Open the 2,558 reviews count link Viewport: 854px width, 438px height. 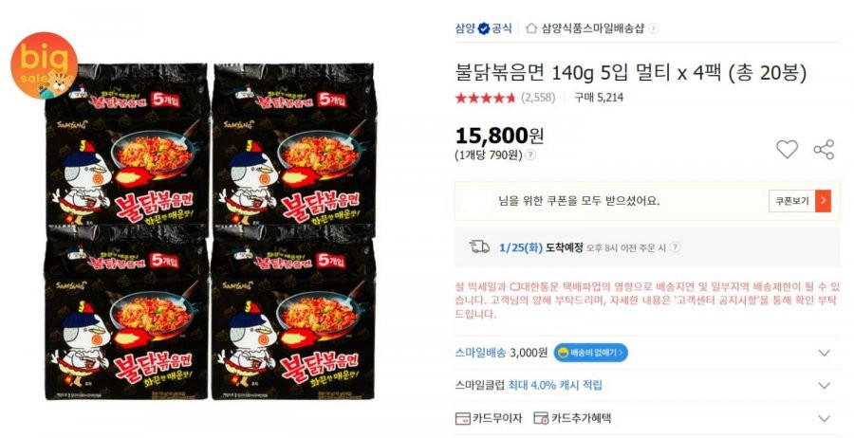pyautogui.click(x=538, y=98)
